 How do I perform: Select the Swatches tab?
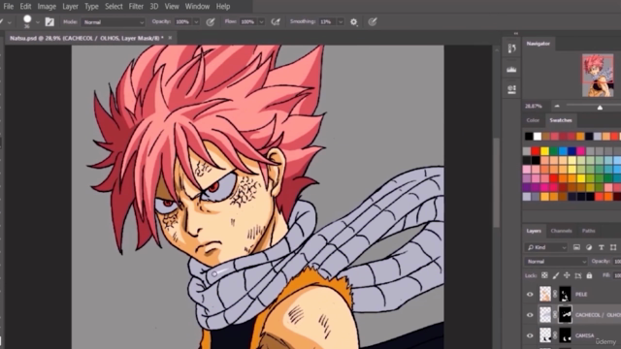click(x=561, y=120)
